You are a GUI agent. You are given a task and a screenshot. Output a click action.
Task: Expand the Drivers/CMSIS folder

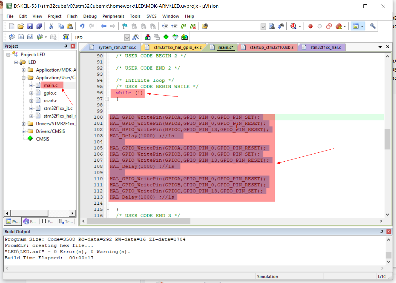[x=24, y=132]
